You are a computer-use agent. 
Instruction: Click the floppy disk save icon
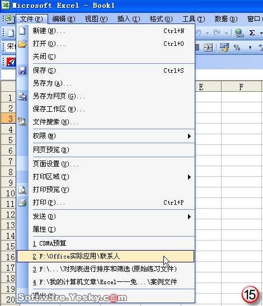(x=22, y=70)
